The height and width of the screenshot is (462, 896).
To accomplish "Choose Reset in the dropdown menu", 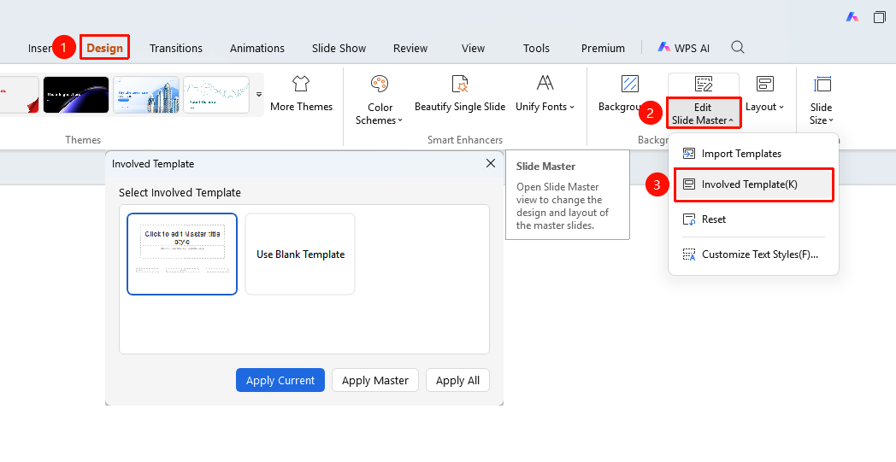I will point(753,219).
